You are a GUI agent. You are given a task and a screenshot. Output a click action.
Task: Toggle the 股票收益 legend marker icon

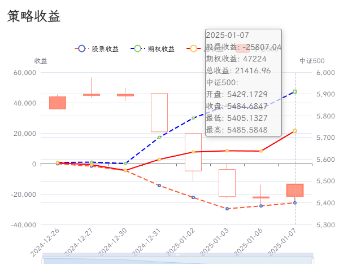click(x=81, y=48)
